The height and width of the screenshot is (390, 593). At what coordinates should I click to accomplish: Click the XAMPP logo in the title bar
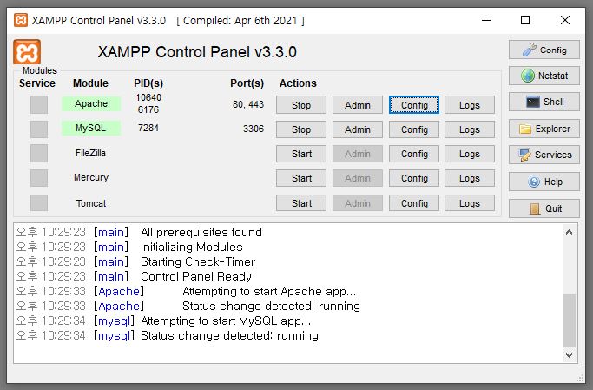click(x=21, y=20)
